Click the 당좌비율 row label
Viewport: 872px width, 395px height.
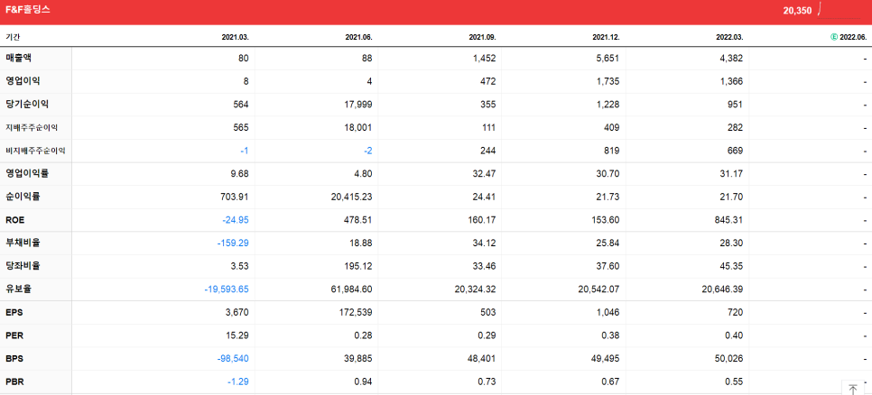[23, 266]
